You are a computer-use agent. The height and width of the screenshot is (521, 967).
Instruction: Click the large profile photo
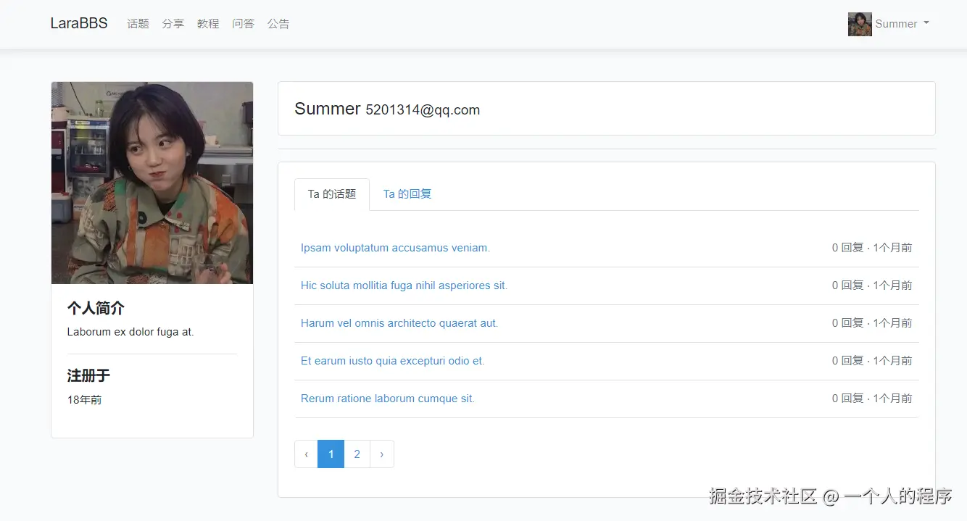tap(152, 183)
